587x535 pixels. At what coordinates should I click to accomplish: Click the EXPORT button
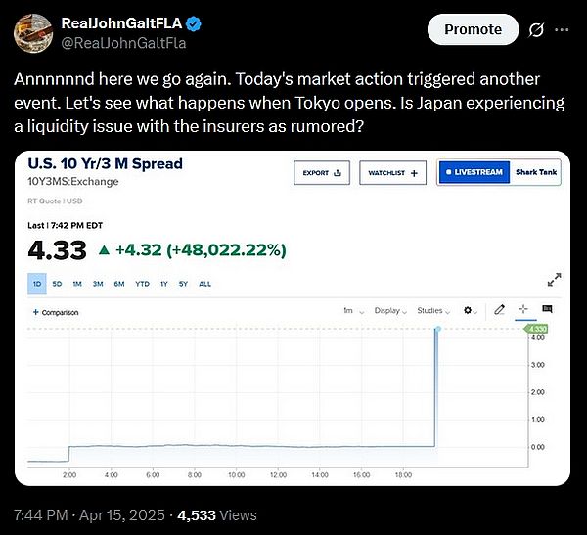(322, 173)
